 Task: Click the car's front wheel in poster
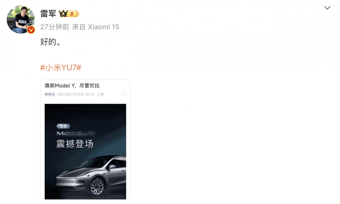click(x=97, y=186)
